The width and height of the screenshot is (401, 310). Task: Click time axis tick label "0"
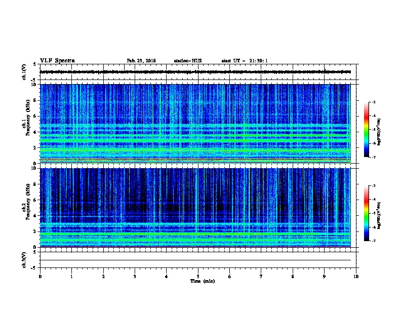click(40, 276)
